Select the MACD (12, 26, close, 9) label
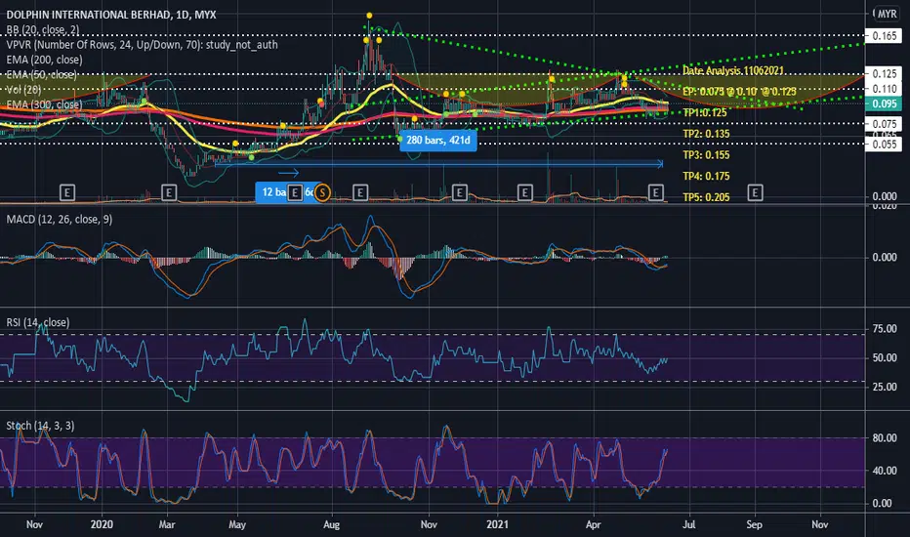Screen dimensions: 910x537 click(60, 220)
